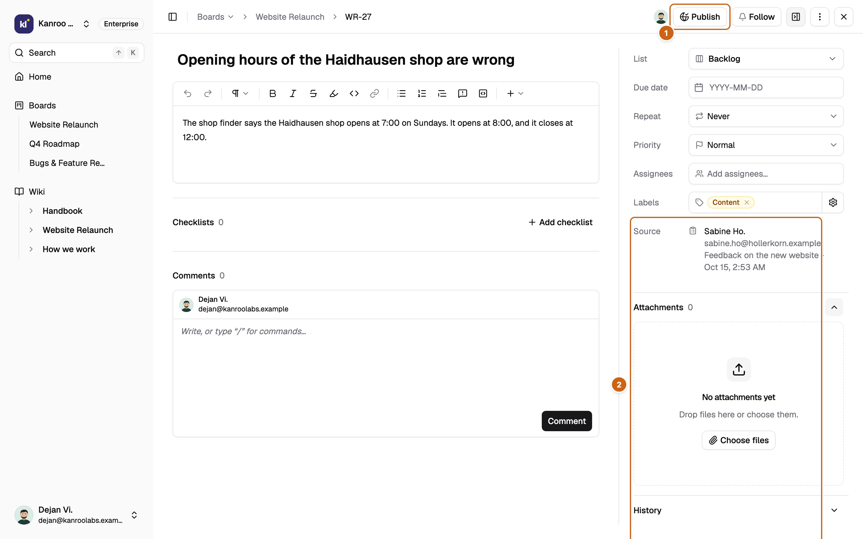863x539 pixels.
Task: Toggle the right details panel
Action: click(x=796, y=17)
